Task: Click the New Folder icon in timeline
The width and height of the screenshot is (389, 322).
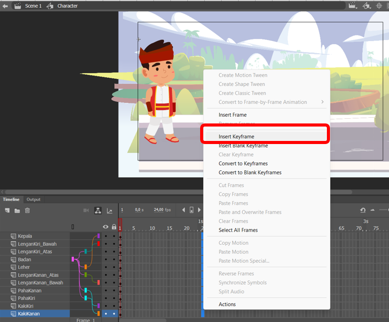Action: click(17, 211)
